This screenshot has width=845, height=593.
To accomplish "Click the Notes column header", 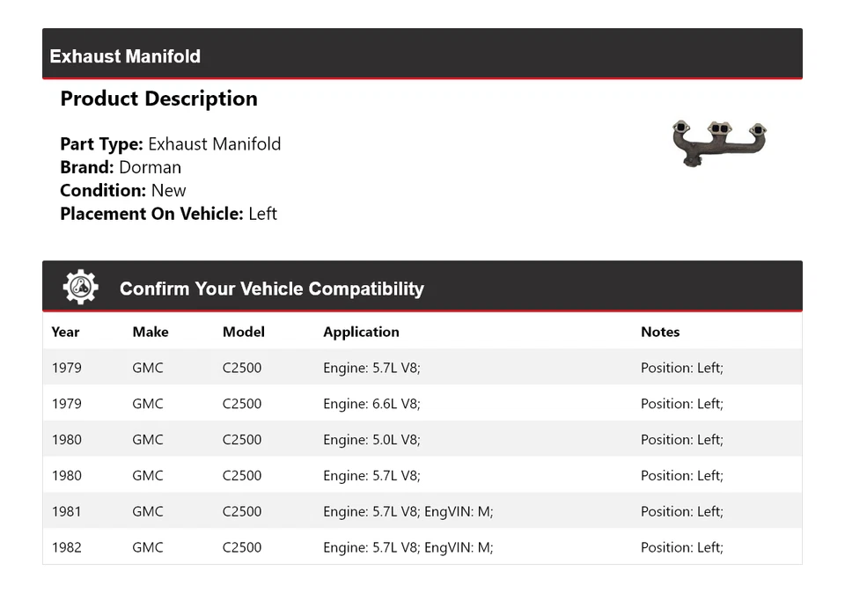I will [x=660, y=332].
